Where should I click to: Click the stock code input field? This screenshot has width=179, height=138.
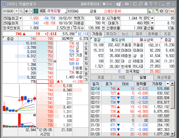point(9,11)
